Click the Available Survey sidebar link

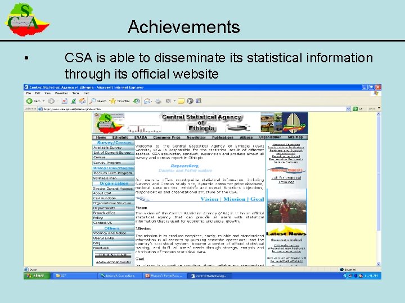pyautogui.click(x=114, y=148)
